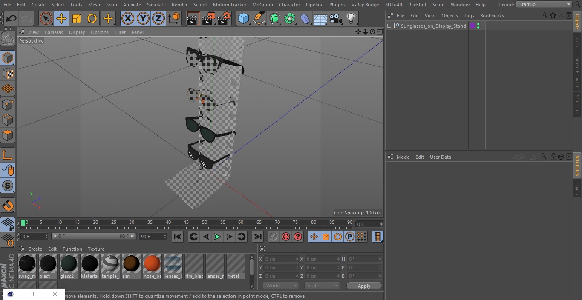582x300 pixels.
Task: Open the World coordinate dropdown
Action: 281,286
